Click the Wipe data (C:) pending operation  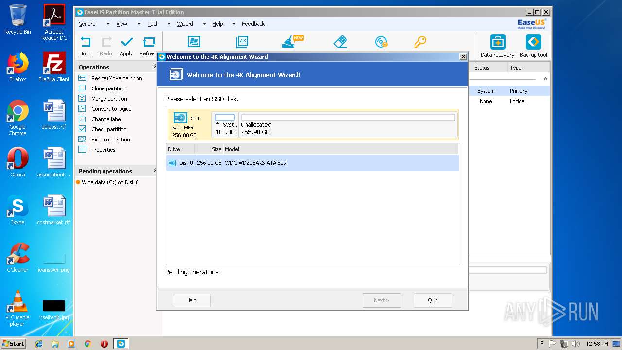pos(110,182)
